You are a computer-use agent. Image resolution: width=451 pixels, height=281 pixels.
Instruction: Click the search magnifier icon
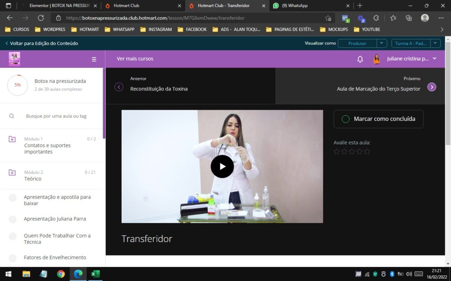tap(12, 116)
